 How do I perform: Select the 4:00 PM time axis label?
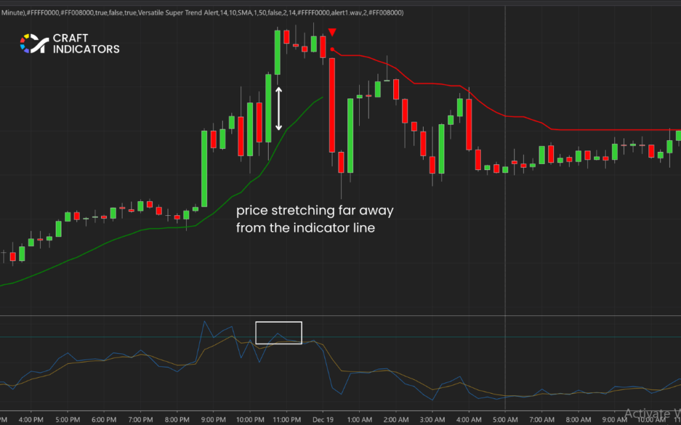pos(30,420)
